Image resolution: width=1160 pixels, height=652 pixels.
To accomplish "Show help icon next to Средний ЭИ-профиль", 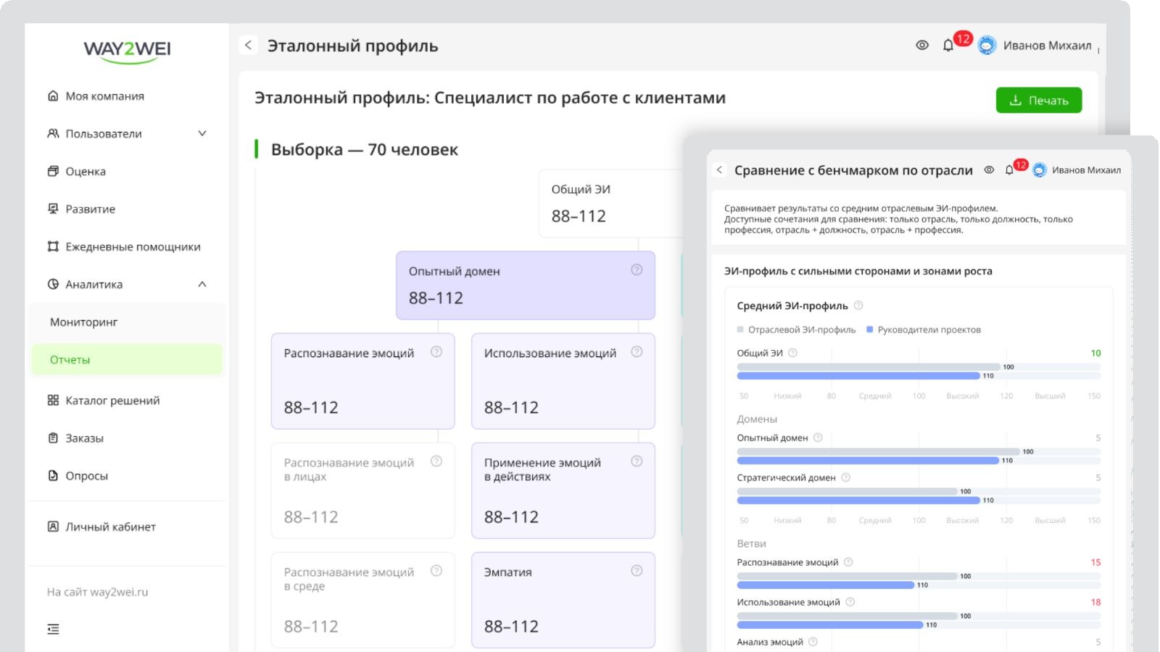I will pyautogui.click(x=858, y=305).
